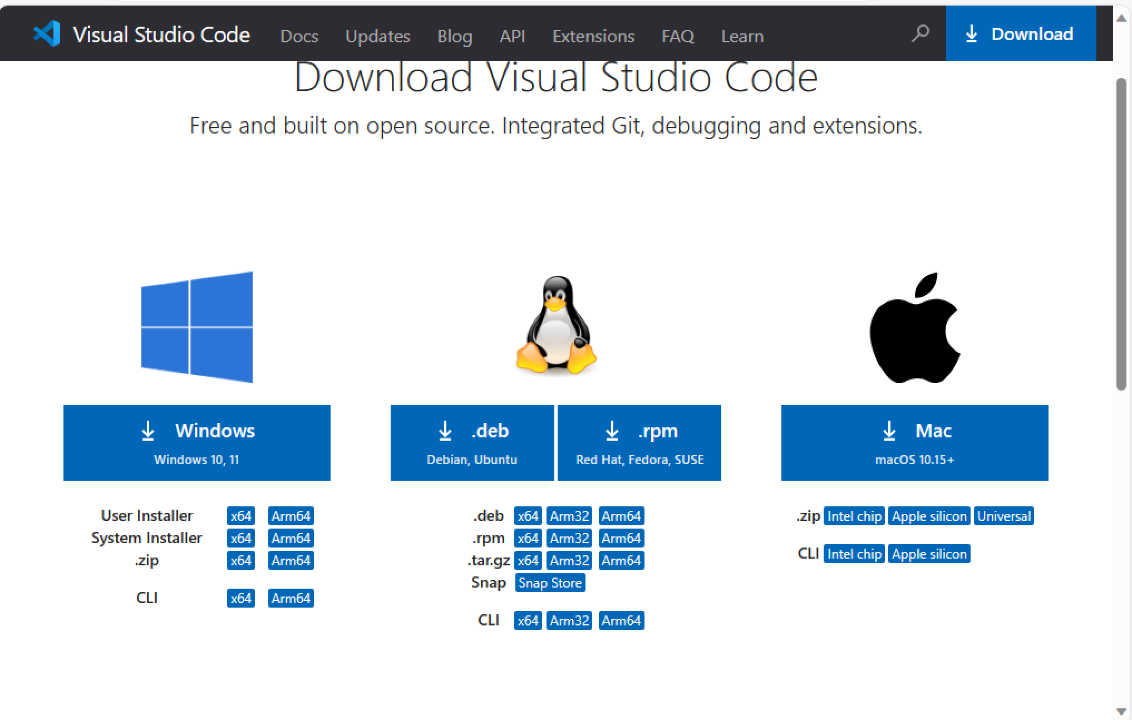Select User Installer x64 for Windows
Viewport: 1132px width, 720px height.
point(241,516)
